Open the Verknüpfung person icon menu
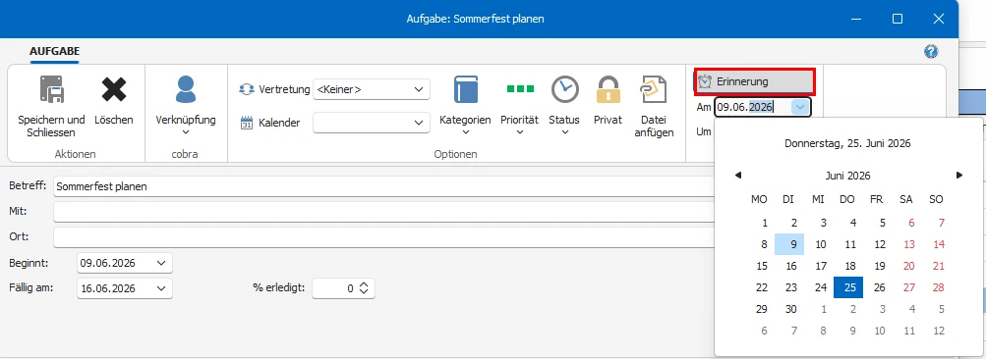 (x=186, y=89)
